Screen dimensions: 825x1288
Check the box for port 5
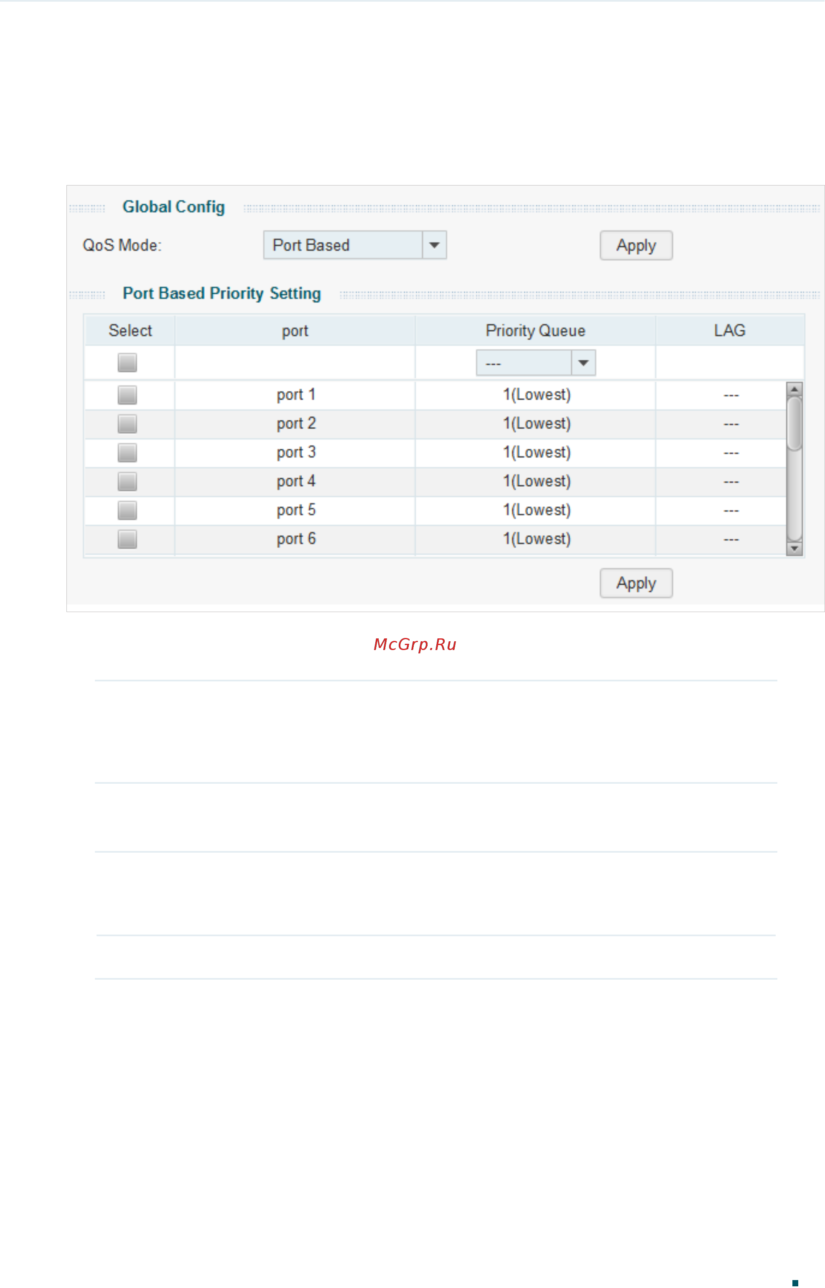click(x=127, y=511)
